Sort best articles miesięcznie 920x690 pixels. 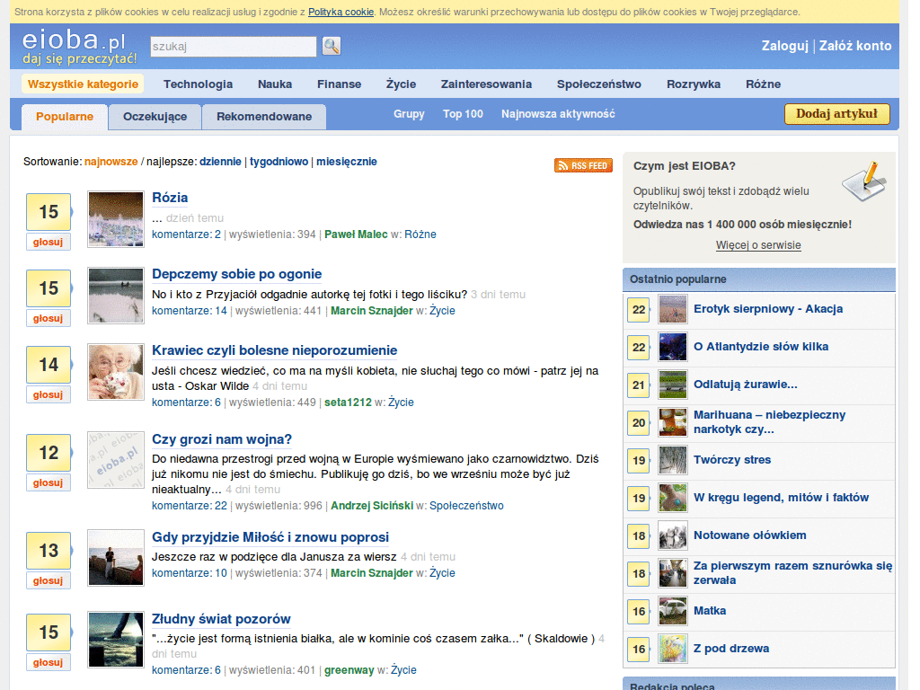(x=346, y=162)
